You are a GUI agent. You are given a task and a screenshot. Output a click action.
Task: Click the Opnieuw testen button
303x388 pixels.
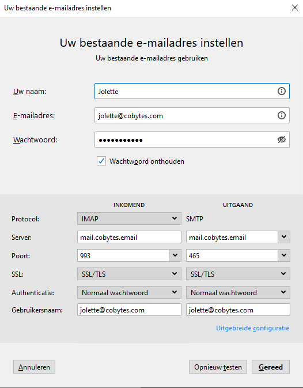tap(218, 367)
